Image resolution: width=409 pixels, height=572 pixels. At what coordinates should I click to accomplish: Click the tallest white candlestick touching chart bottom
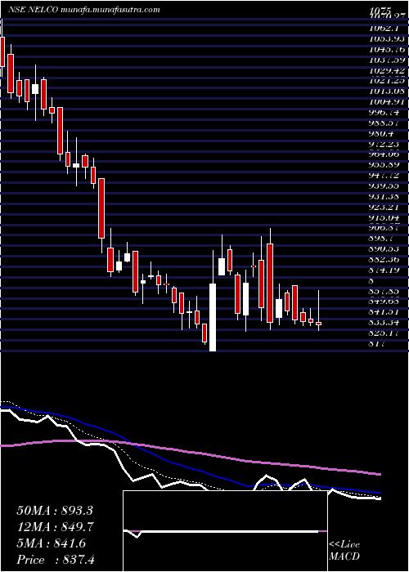(x=213, y=317)
